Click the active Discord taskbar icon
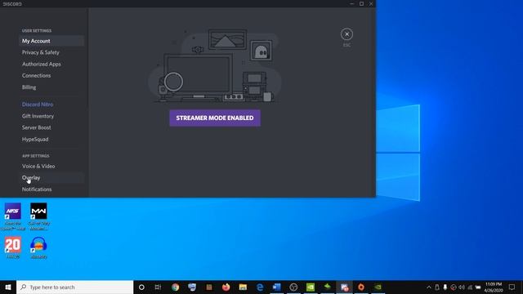 click(344, 287)
